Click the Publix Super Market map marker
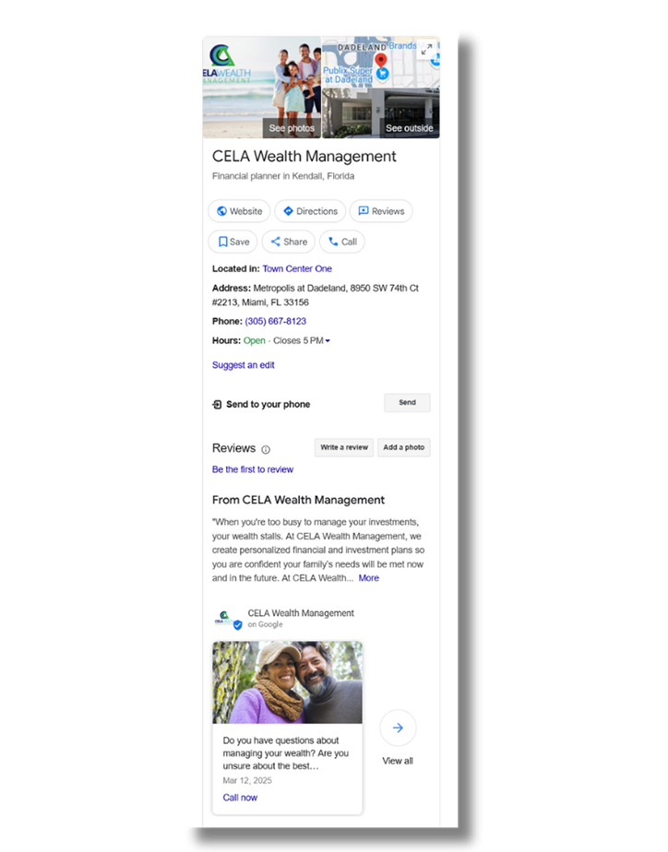668x852 pixels. (383, 74)
